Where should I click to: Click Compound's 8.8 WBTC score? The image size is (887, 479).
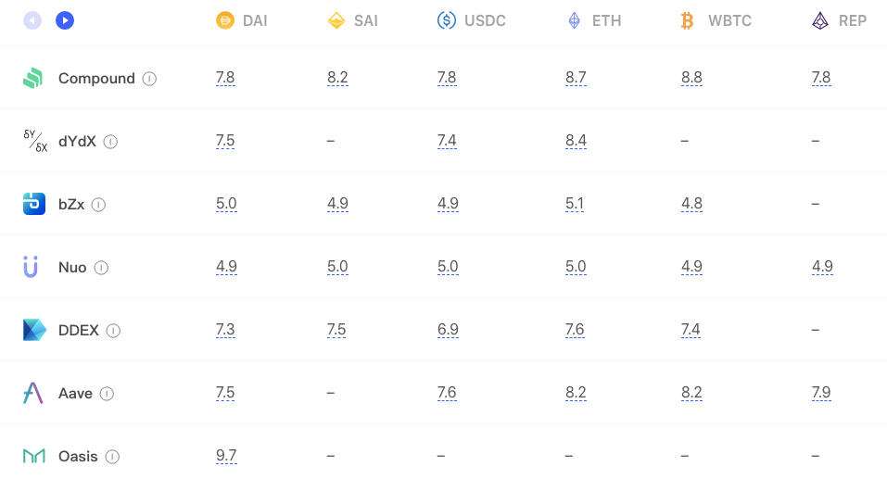click(x=691, y=78)
